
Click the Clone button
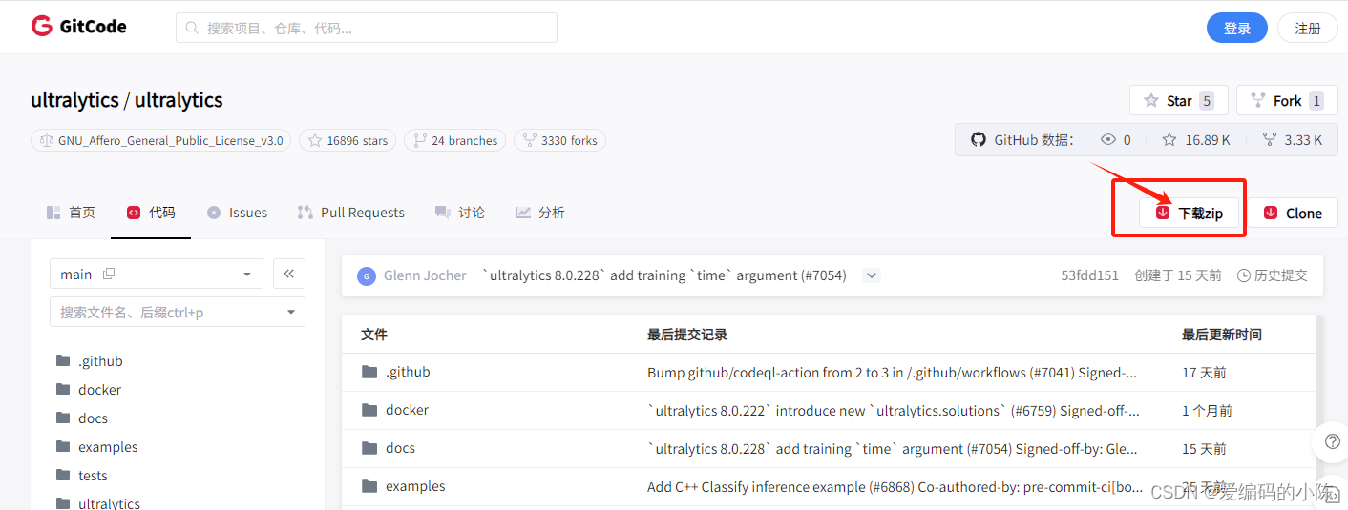(x=1294, y=213)
